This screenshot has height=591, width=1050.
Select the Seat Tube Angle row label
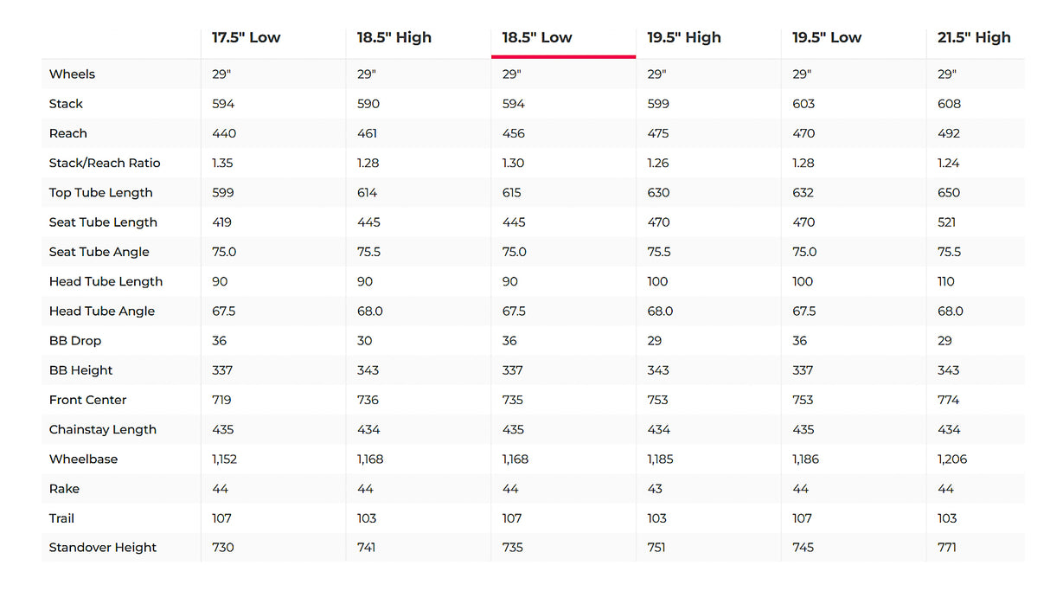coord(99,252)
